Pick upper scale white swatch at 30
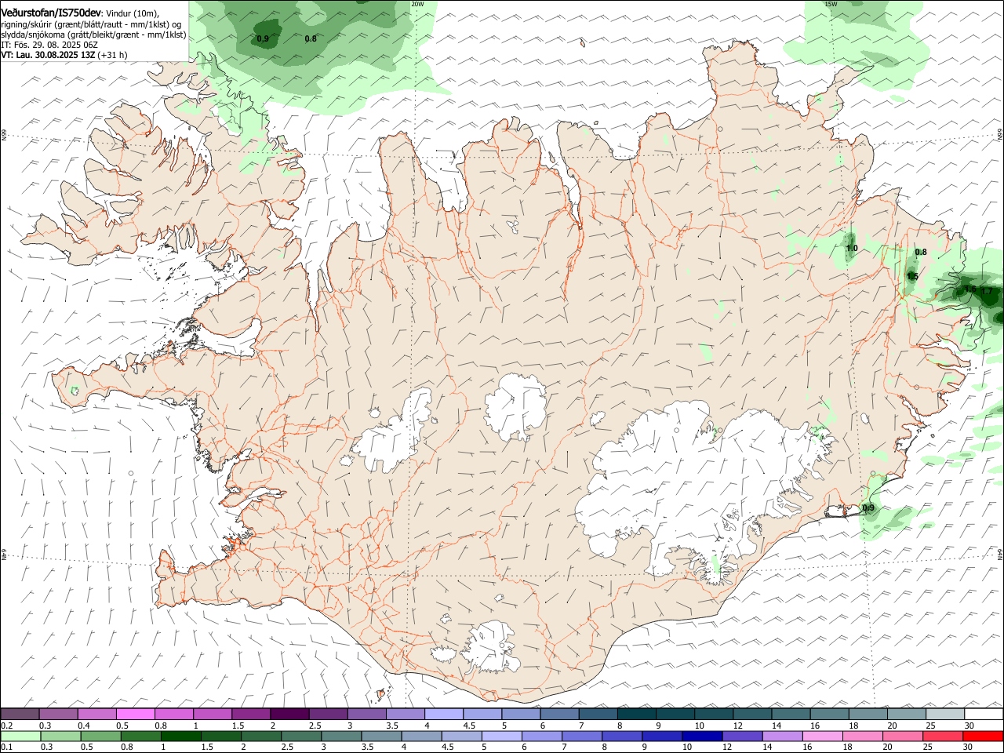Image resolution: width=1004 pixels, height=753 pixels. 984,714
